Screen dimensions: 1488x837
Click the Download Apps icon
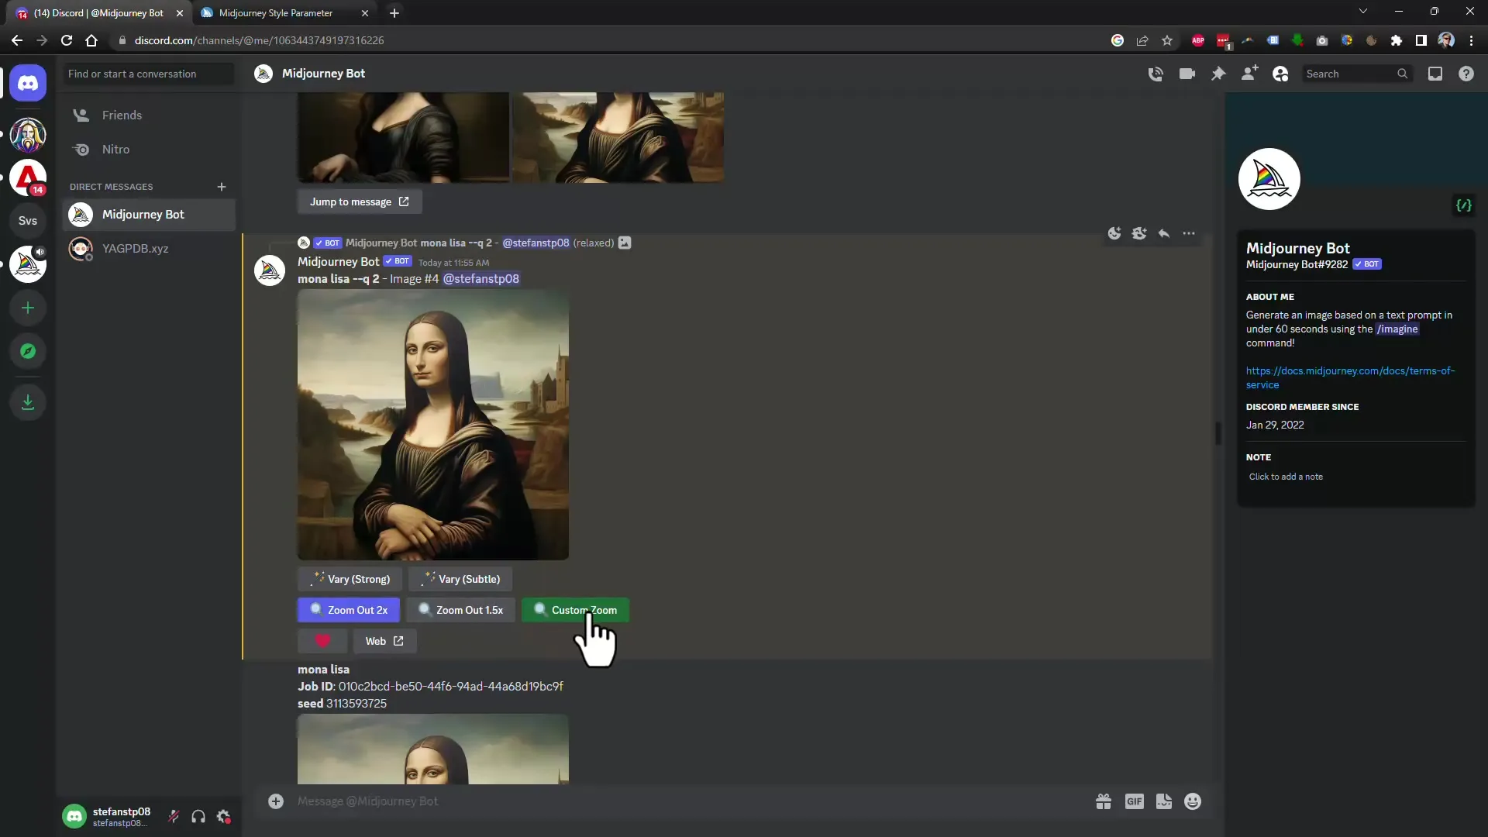(x=28, y=402)
